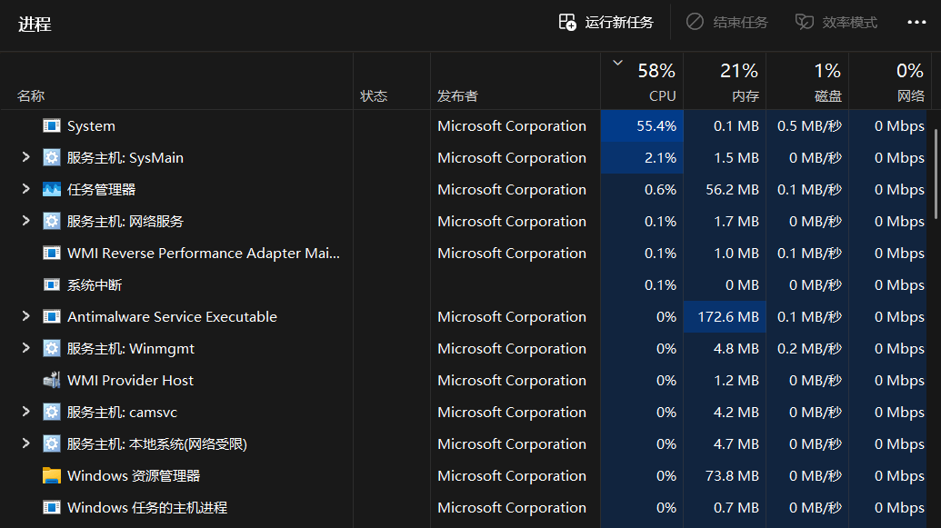941x528 pixels.
Task: Expand 服务主机: 本地系统(网络受限) group
Action: [25, 443]
